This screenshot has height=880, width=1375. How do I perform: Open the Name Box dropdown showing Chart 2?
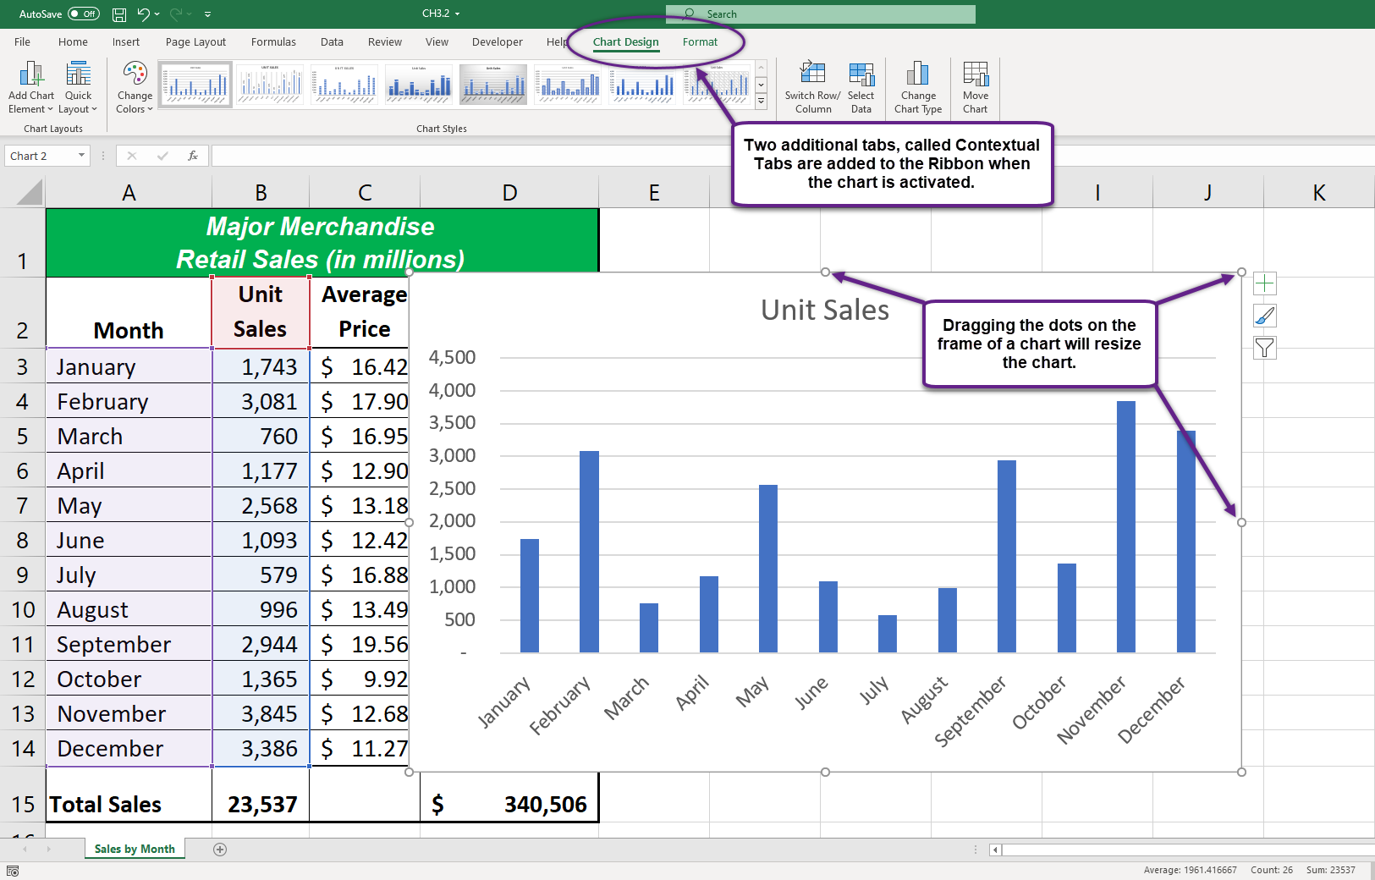point(81,156)
